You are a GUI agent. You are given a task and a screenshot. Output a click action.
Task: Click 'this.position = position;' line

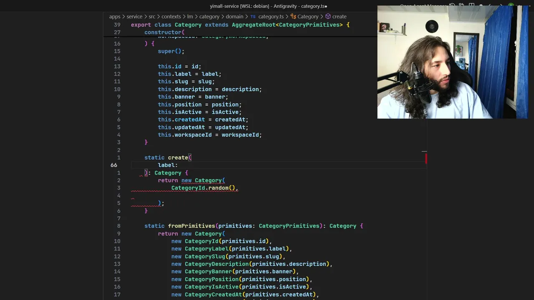click(199, 105)
